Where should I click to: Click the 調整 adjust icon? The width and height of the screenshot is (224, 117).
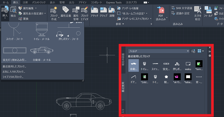coord(112,12)
